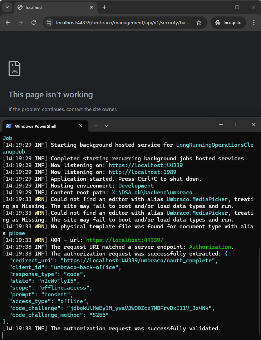The height and width of the screenshot is (340, 261).
Task: Close the localhost browser tab
Action: click(x=92, y=7)
